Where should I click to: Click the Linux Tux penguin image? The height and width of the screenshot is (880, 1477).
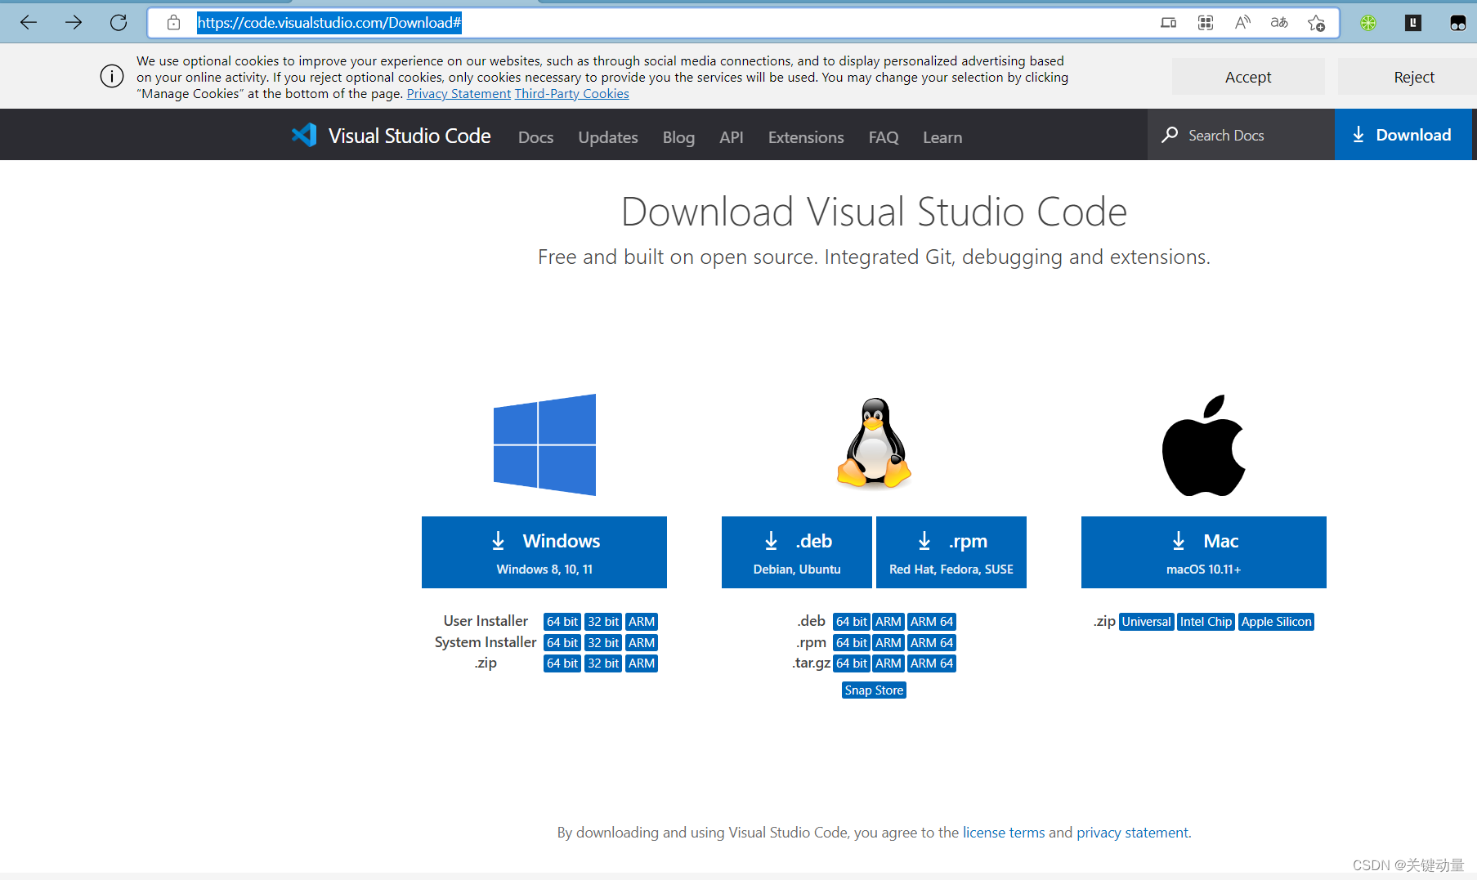pyautogui.click(x=874, y=444)
